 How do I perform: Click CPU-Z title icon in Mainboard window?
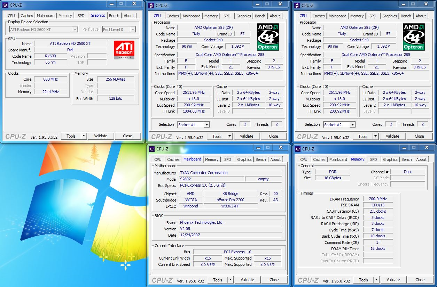[152, 149]
